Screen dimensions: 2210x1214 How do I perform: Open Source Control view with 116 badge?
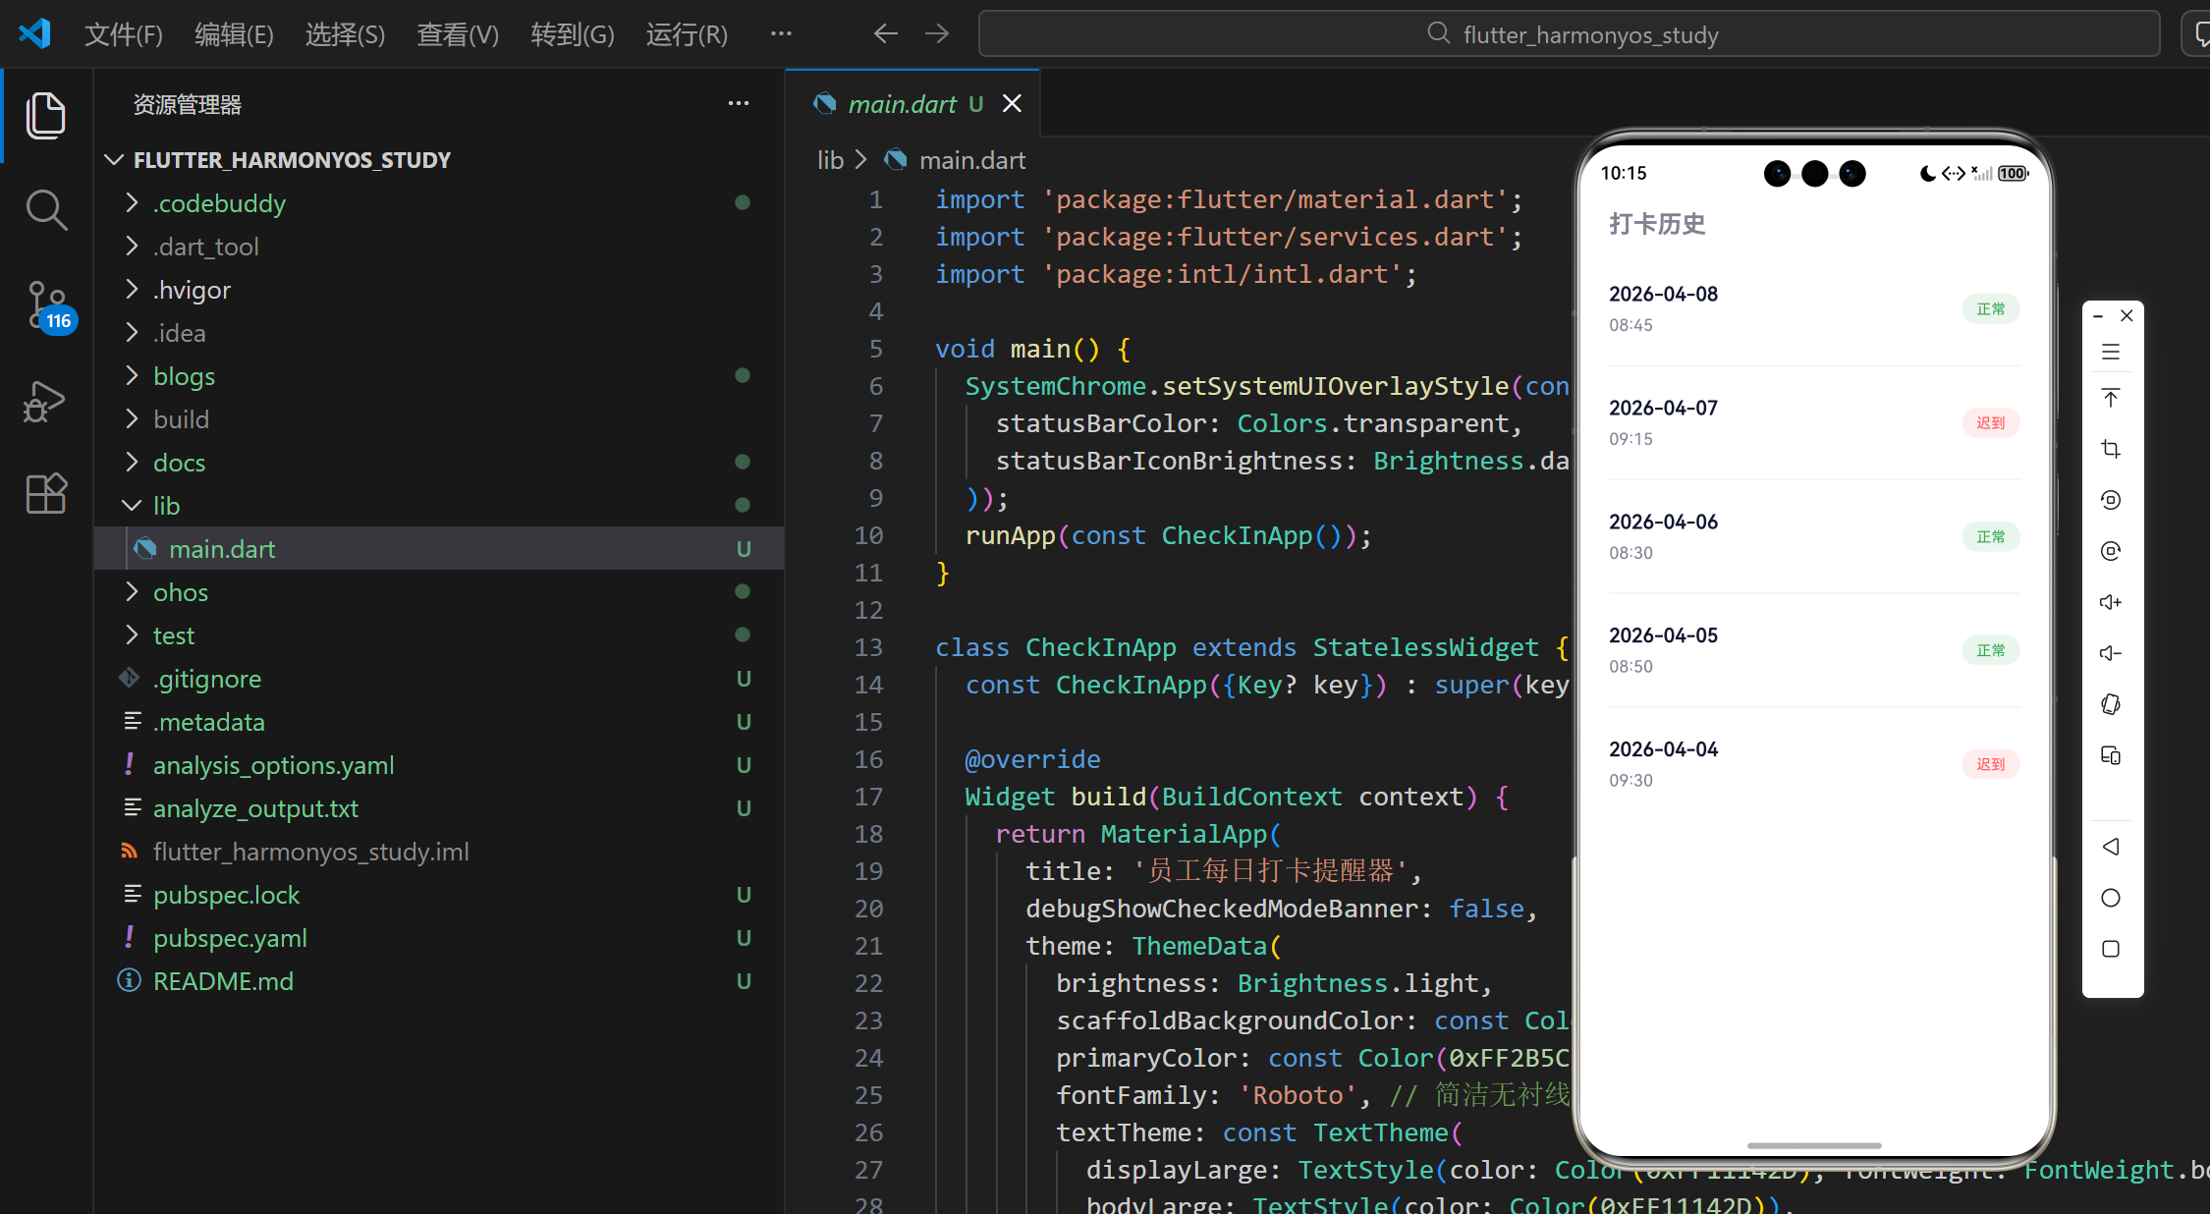pyautogui.click(x=47, y=306)
